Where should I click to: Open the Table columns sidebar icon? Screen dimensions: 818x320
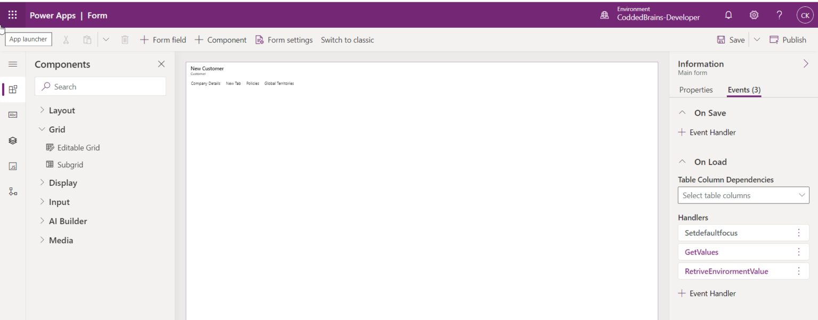[13, 114]
